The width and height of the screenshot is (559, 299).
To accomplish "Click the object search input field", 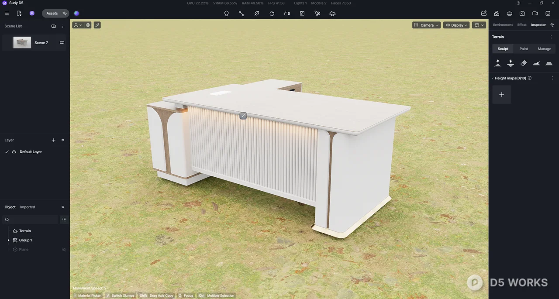I will [30, 220].
